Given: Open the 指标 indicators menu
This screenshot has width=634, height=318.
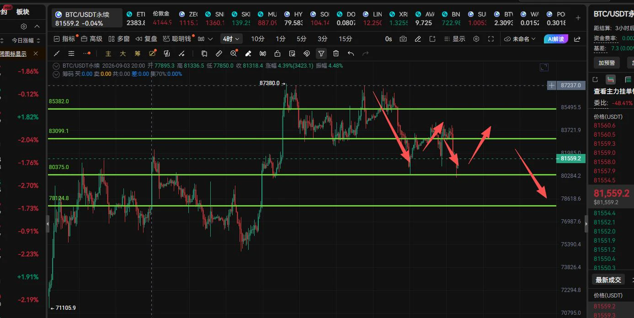Looking at the screenshot, I should [64, 39].
